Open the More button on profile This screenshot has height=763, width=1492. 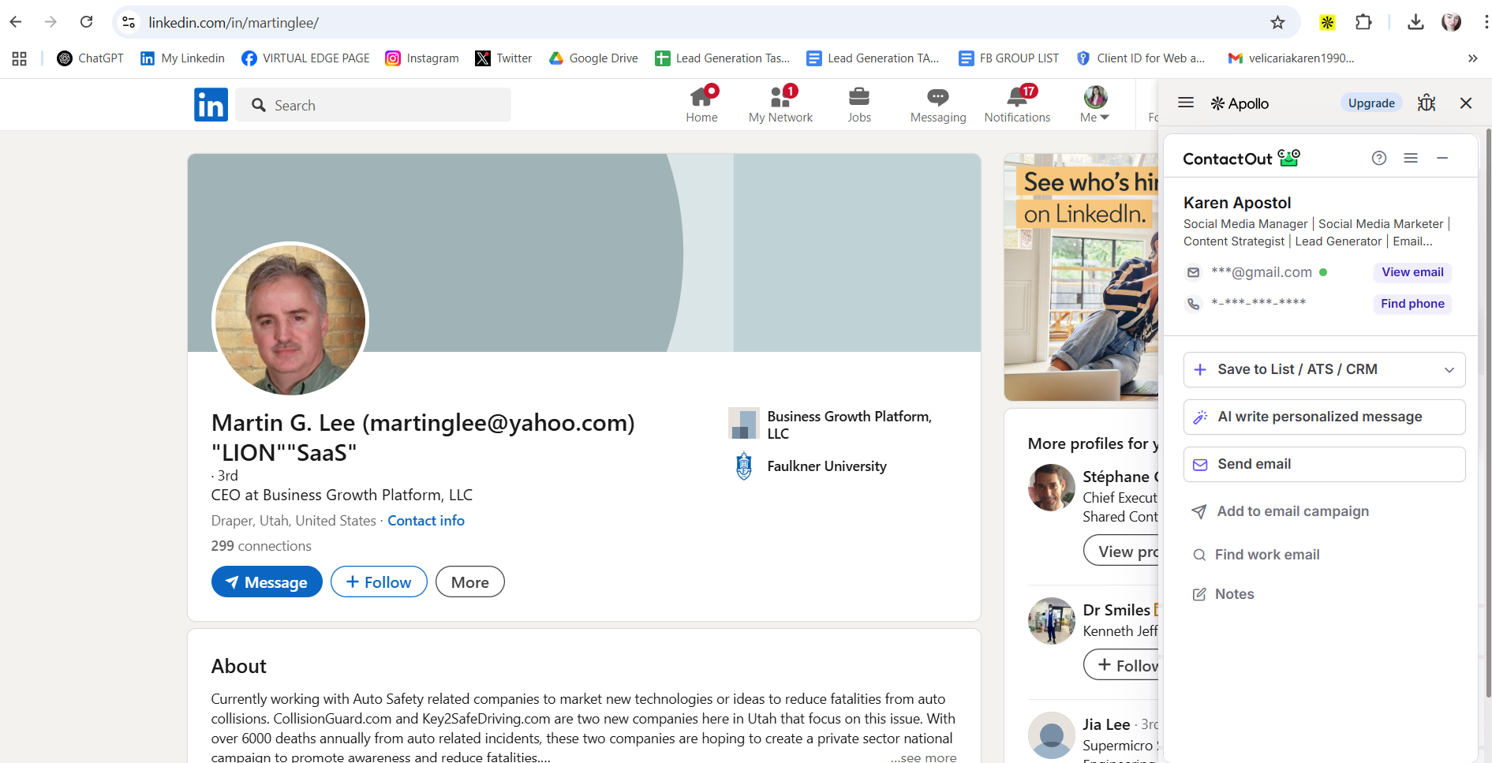470,582
